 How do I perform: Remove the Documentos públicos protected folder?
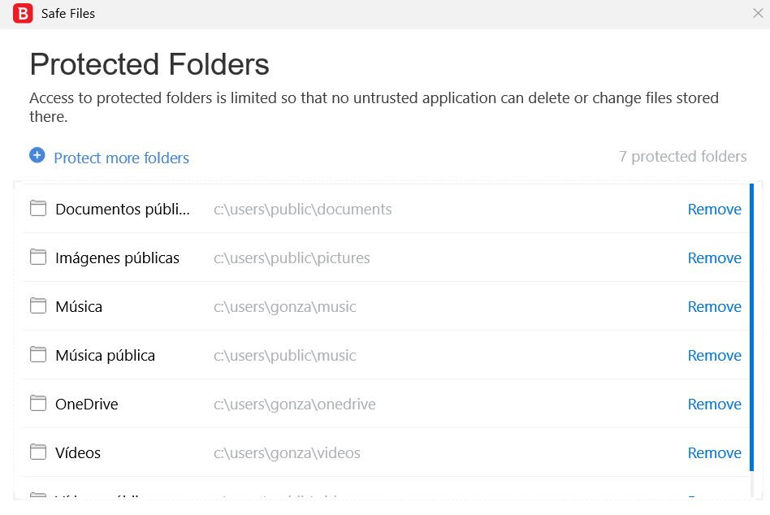tap(714, 210)
